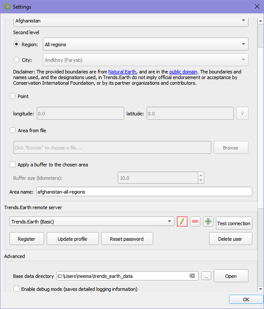Image resolution: width=264 pixels, height=309 pixels.
Task: Click the ellipsis browse directory button
Action: pos(206,276)
